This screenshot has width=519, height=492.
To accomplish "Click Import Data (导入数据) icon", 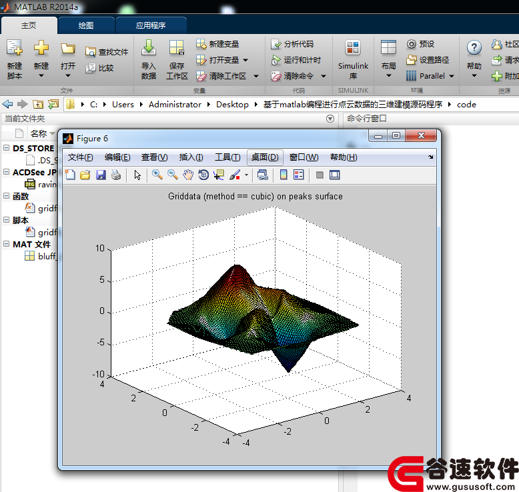I will (x=149, y=48).
